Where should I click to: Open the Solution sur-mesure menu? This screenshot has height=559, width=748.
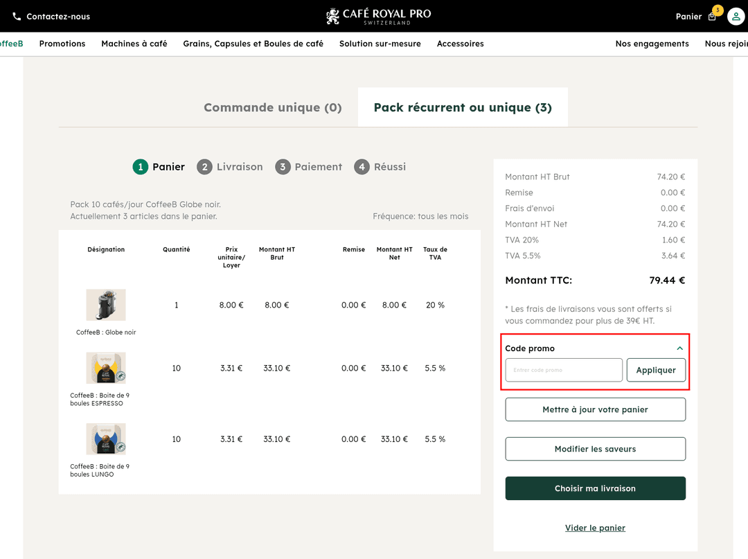380,44
